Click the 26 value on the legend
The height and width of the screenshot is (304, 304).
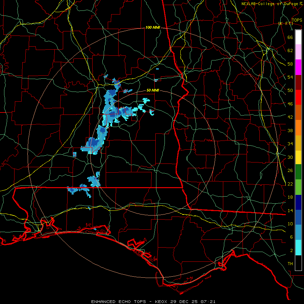(290, 171)
